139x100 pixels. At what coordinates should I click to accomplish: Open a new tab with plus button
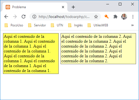[x=73, y=7]
